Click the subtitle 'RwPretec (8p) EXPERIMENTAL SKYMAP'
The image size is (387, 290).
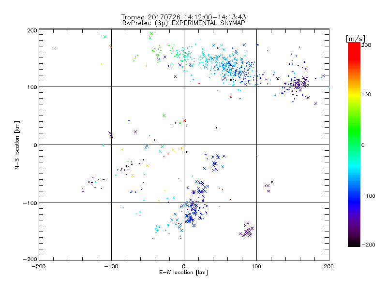[184, 23]
